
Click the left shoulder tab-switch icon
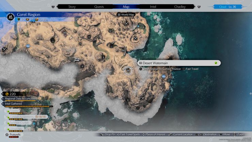[53, 7]
